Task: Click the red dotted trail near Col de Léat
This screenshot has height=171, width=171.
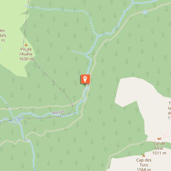Action: tap(167, 135)
